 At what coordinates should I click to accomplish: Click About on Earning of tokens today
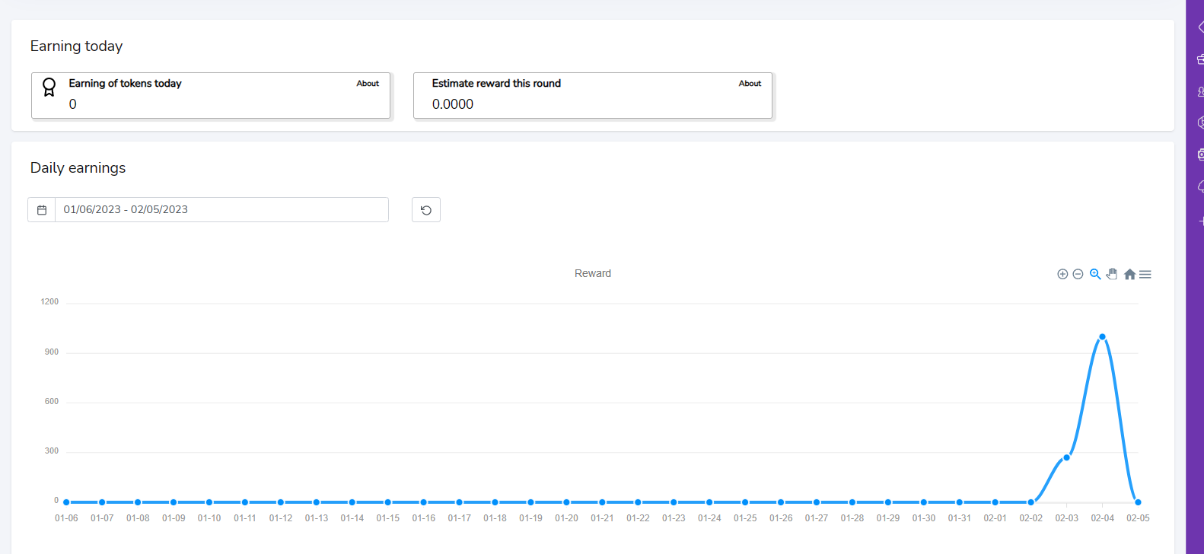pos(368,84)
